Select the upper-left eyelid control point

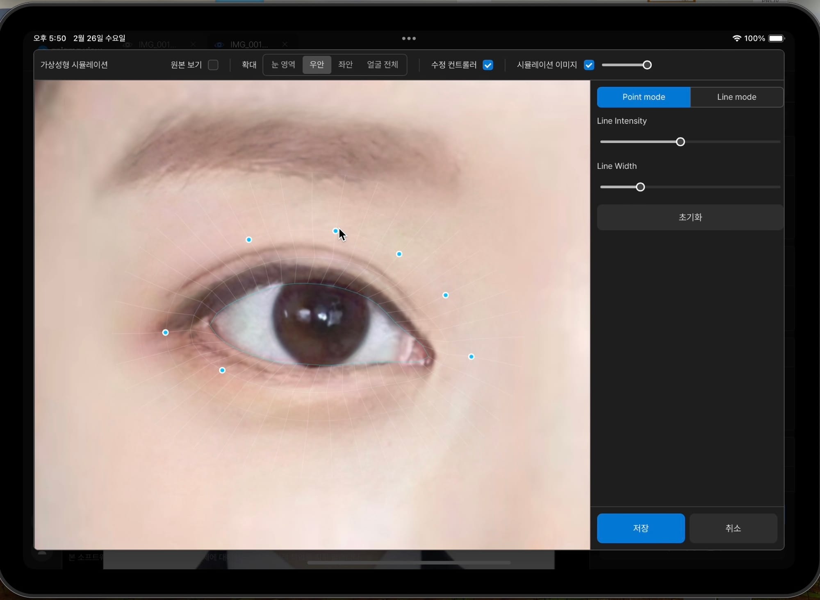point(249,240)
